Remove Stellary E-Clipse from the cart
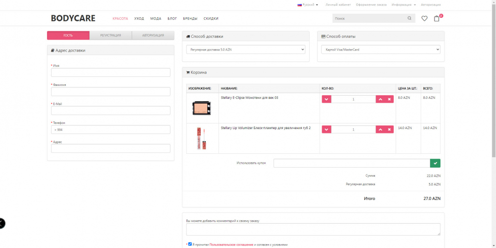This screenshot has width=496, height=248. coord(389,99)
